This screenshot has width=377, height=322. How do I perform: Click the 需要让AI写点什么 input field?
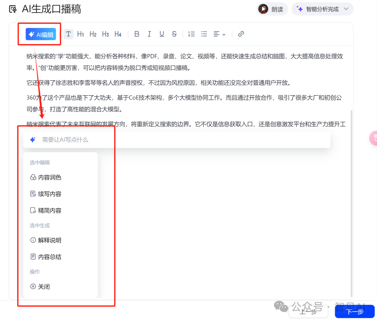pyautogui.click(x=177, y=140)
